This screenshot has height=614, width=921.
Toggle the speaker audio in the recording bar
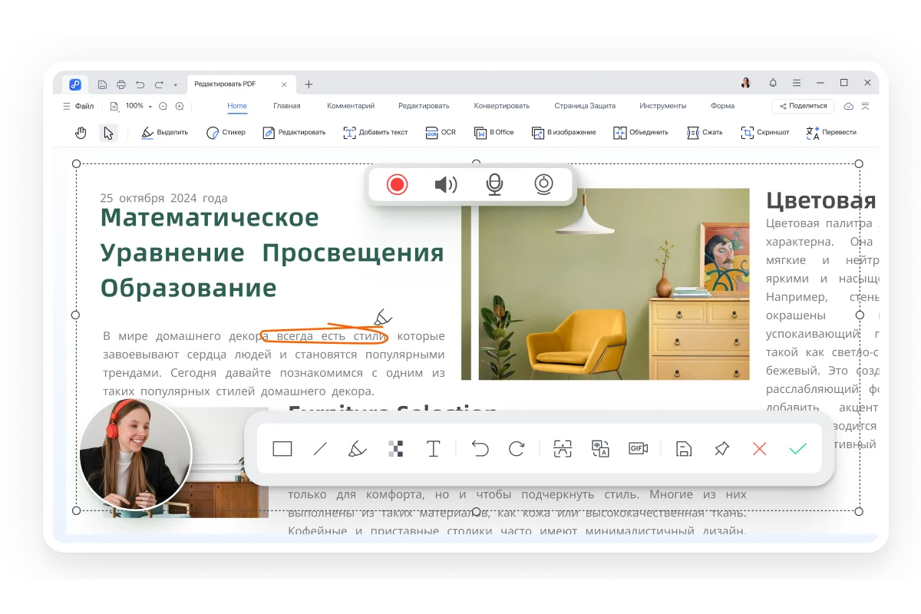click(446, 184)
